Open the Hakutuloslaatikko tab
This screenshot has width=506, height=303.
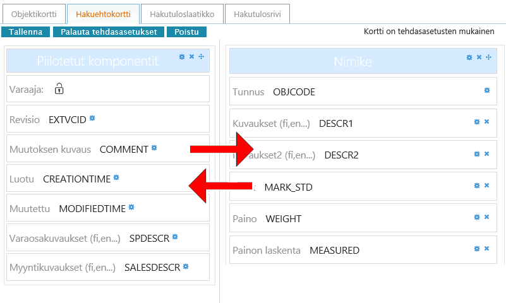tap(181, 13)
